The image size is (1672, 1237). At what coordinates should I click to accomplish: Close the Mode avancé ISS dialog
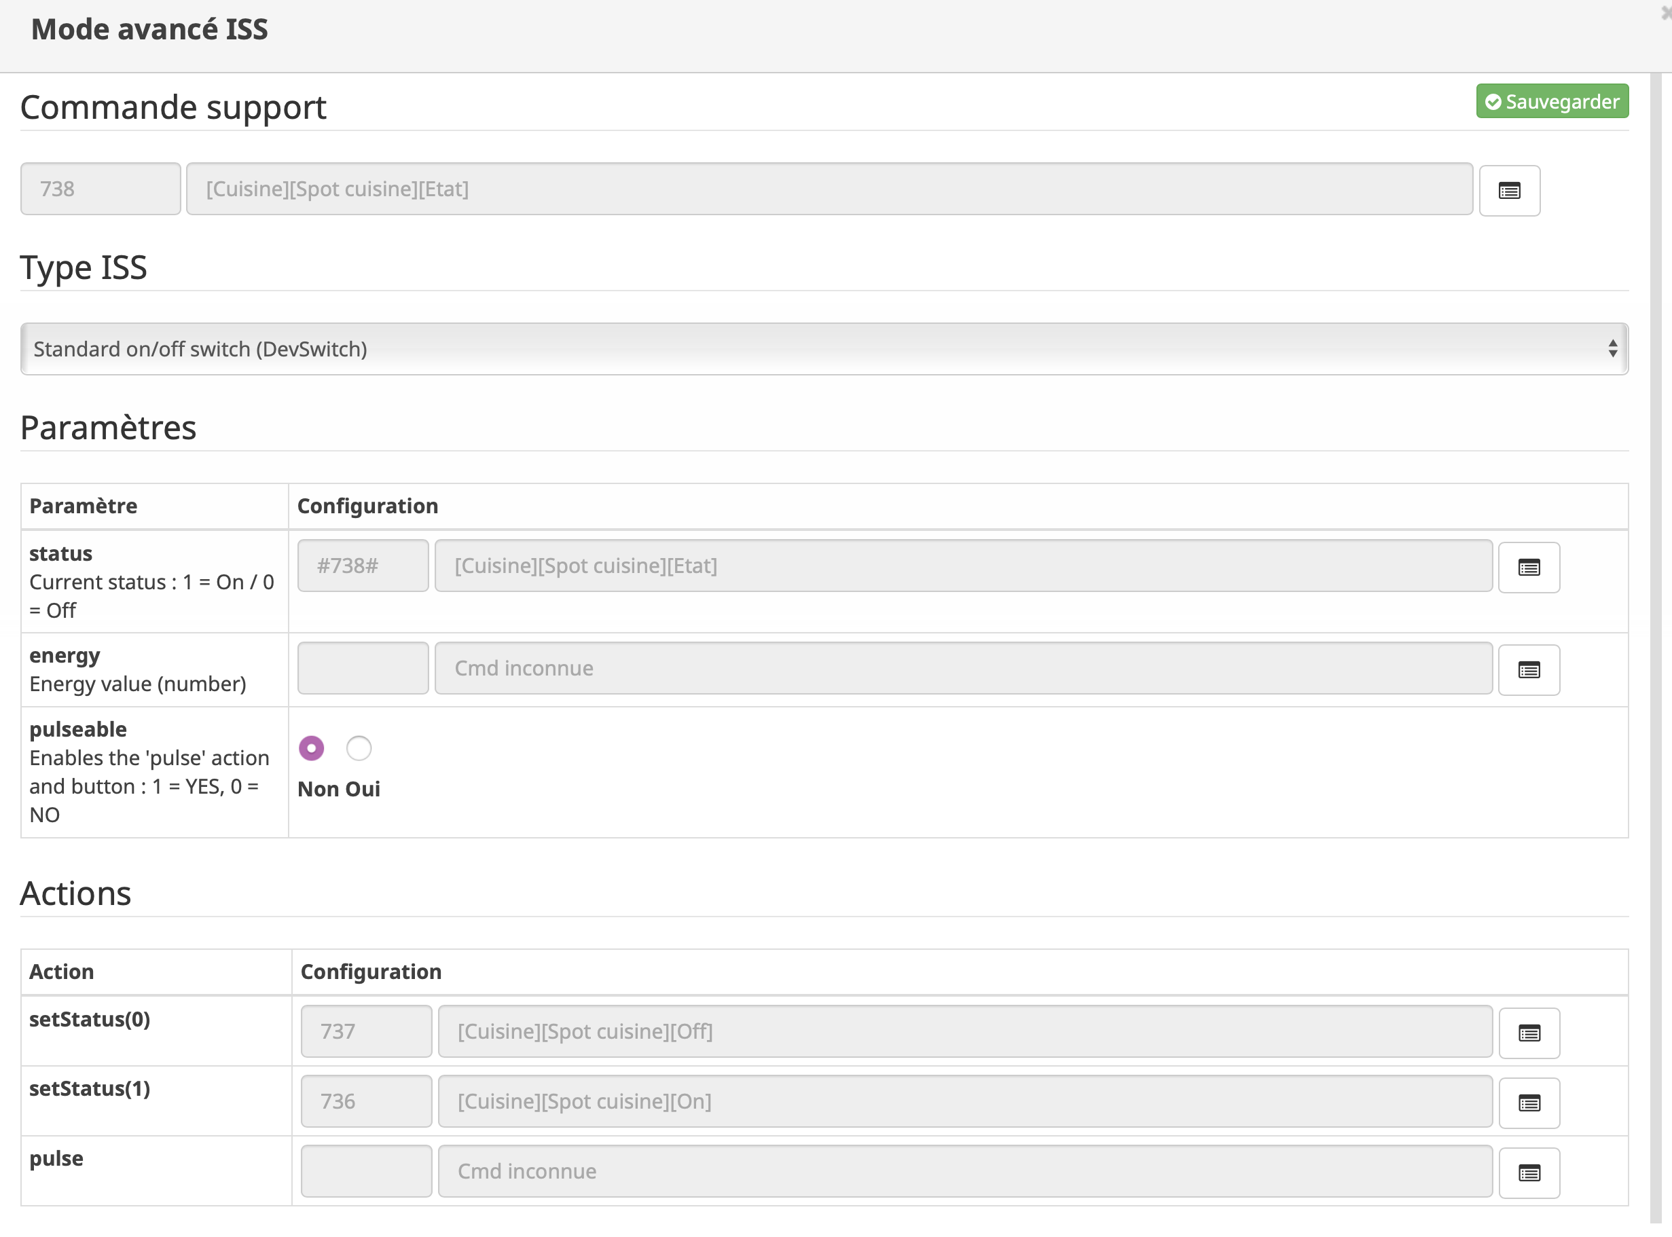point(1666,13)
